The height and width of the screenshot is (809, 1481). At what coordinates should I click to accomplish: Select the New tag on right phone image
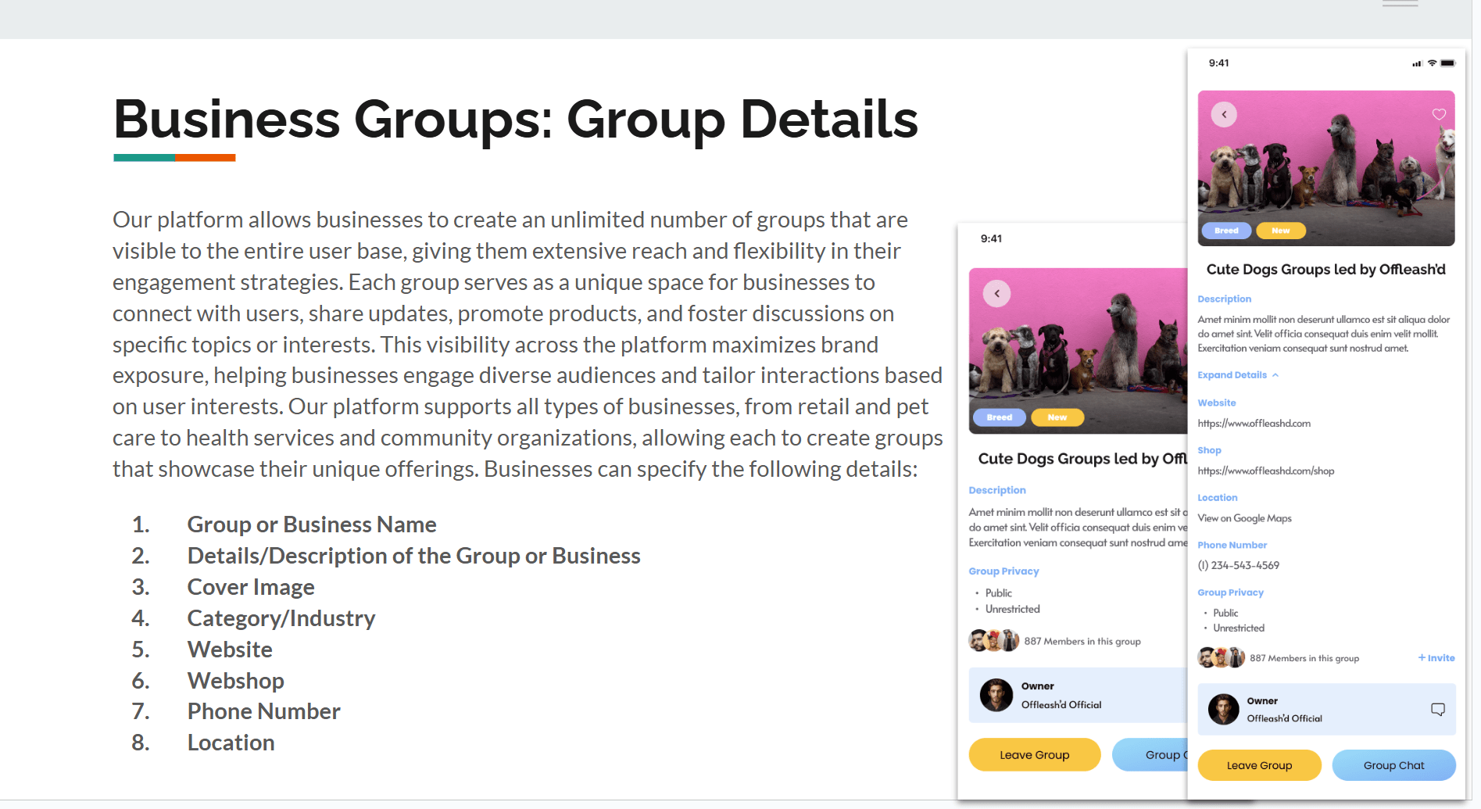[1281, 231]
